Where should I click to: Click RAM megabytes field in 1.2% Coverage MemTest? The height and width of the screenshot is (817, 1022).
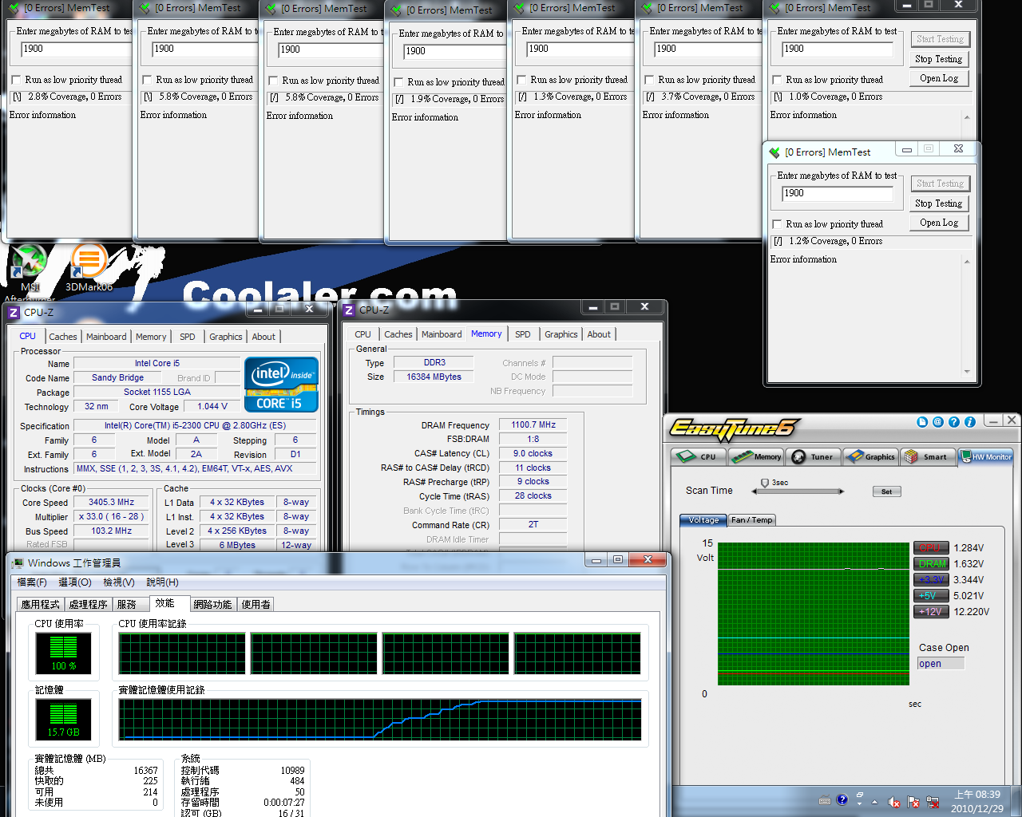(837, 193)
